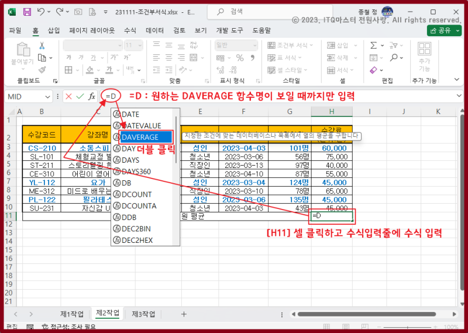Click the Format Painter brush icon
This screenshot has width=468, height=333.
click(x=42, y=70)
